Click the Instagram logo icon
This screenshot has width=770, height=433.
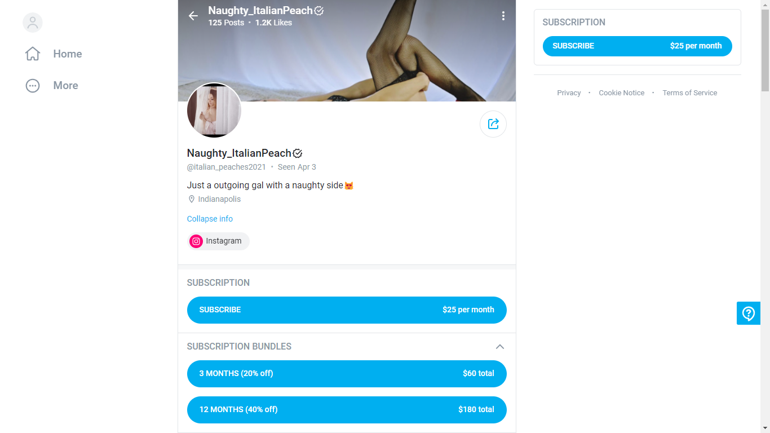196,241
